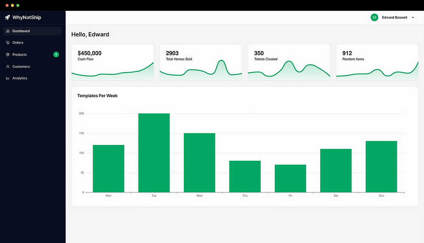Image resolution: width=424 pixels, height=243 pixels.
Task: Open the Total Homes Sold card
Action: 200,62
